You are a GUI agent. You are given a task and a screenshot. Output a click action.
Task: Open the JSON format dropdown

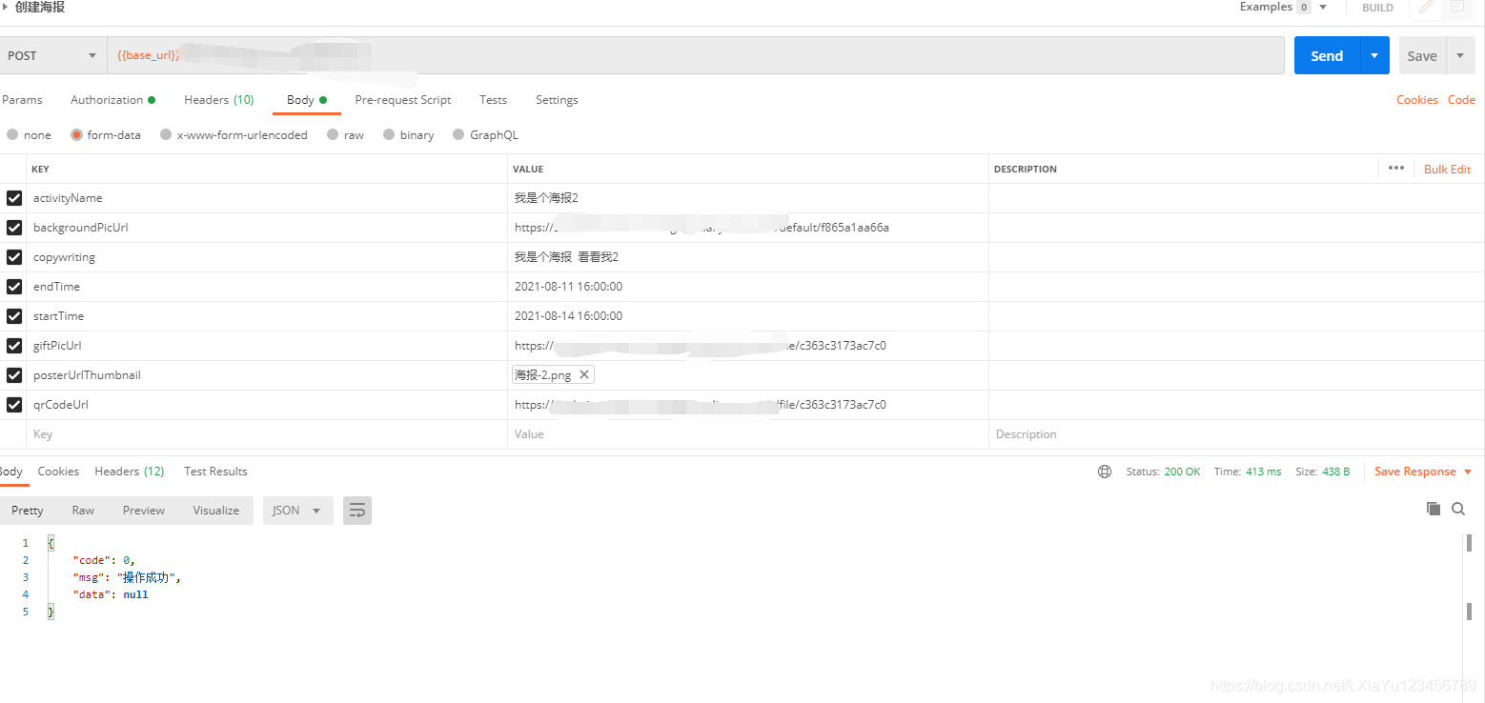[x=298, y=511]
